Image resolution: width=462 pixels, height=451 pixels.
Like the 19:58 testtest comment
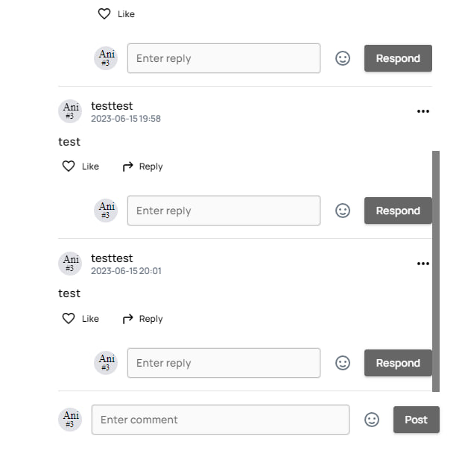[69, 167]
